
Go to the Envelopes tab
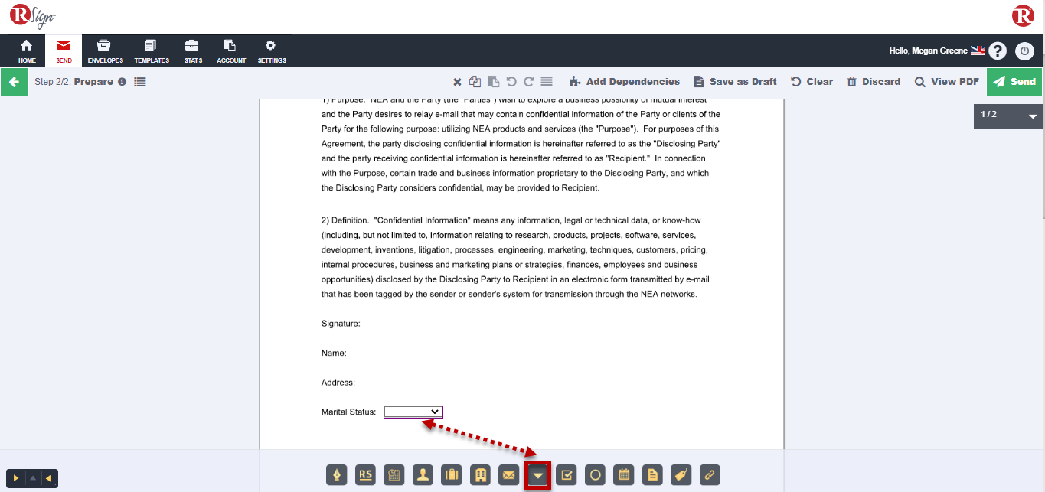click(x=105, y=51)
